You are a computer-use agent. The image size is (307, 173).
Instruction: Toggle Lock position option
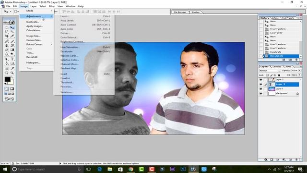pos(275,75)
